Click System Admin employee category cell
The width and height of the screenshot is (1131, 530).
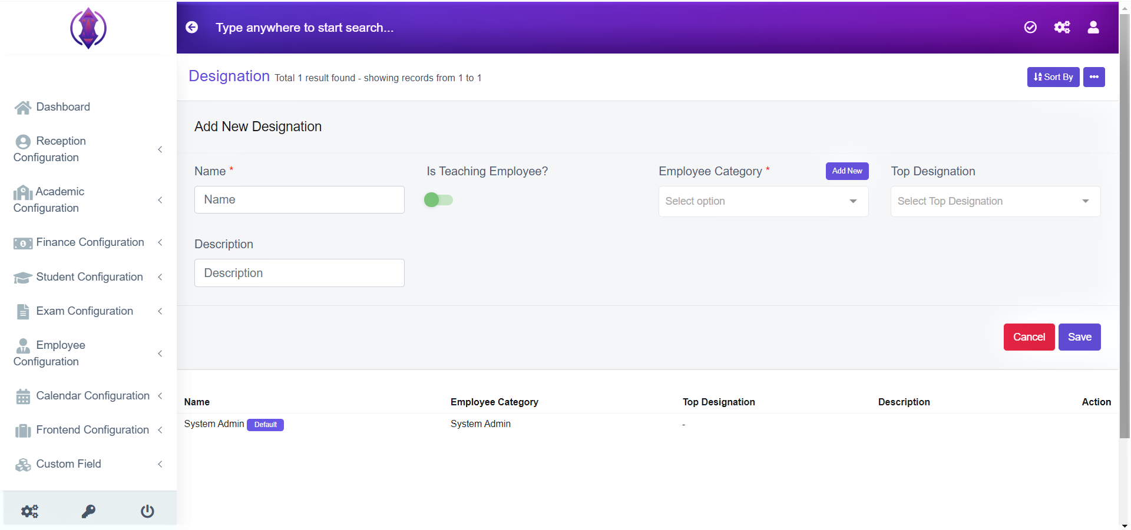coord(481,424)
